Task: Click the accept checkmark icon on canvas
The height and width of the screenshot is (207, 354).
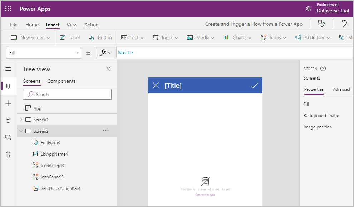Action: click(255, 85)
